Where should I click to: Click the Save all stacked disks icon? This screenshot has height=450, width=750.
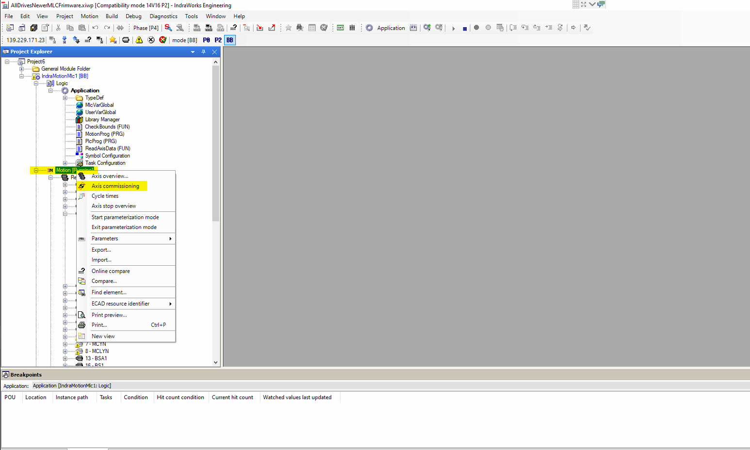(x=33, y=28)
